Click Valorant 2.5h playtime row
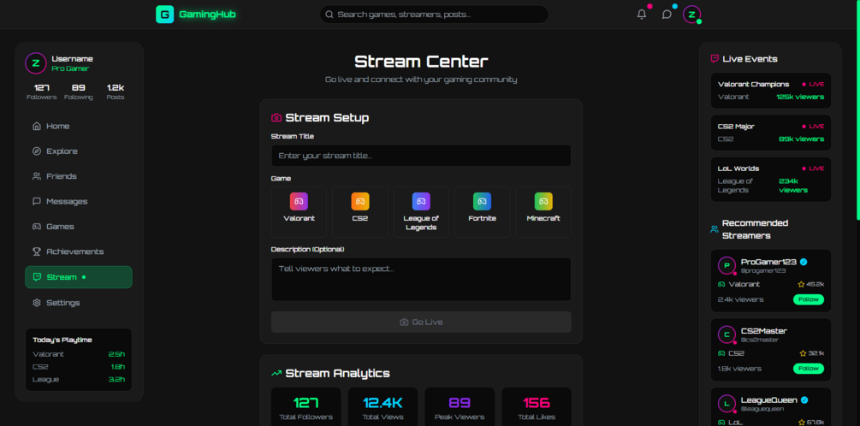Image resolution: width=860 pixels, height=426 pixels. point(79,354)
